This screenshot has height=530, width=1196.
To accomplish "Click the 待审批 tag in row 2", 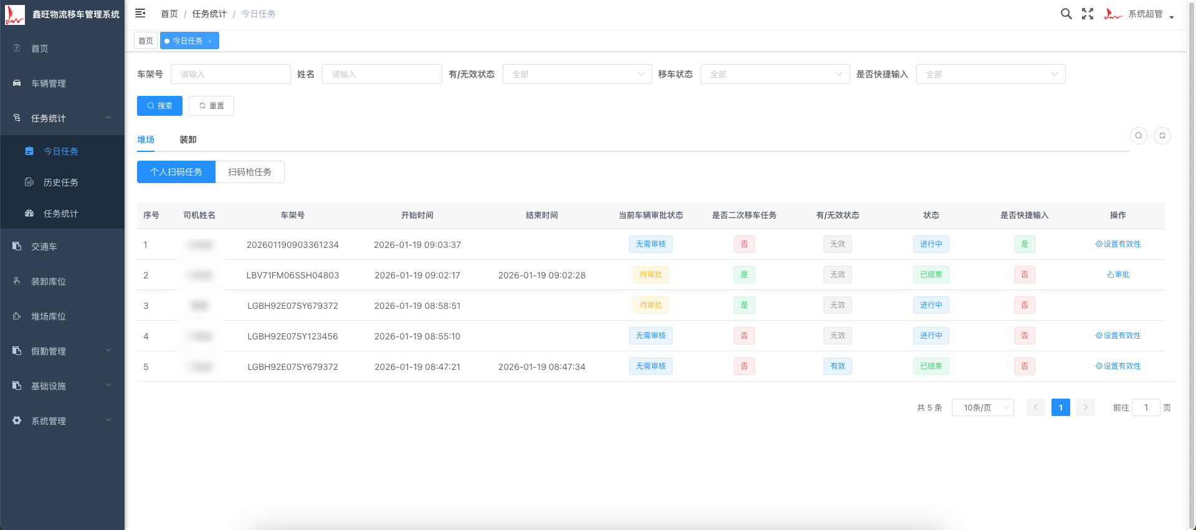I will (x=651, y=275).
